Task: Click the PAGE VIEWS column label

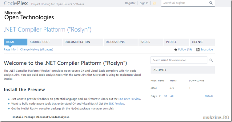Action: click(158, 81)
